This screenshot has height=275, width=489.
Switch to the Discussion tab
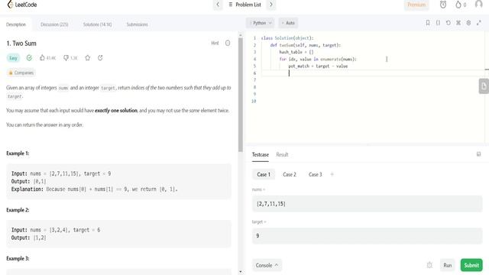pos(54,24)
